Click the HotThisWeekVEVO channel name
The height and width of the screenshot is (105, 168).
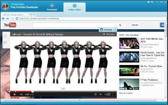tap(151, 45)
